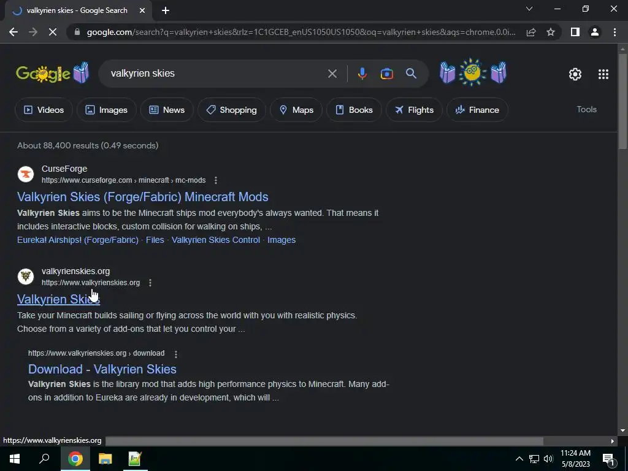This screenshot has height=471, width=628.
Task: Open the Files sublink
Action: tap(155, 240)
